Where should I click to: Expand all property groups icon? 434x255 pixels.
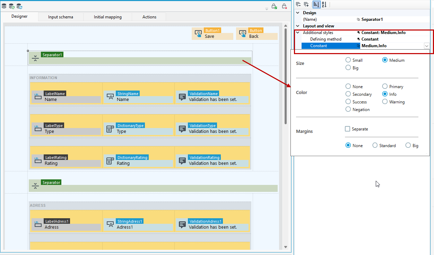point(306,4)
